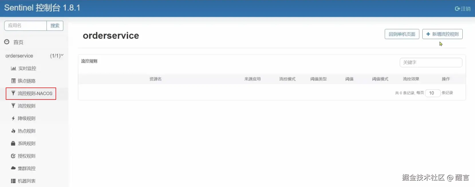Click the Sentinel 控制台 1.8.1 title
The height and width of the screenshot is (187, 475).
coord(42,8)
